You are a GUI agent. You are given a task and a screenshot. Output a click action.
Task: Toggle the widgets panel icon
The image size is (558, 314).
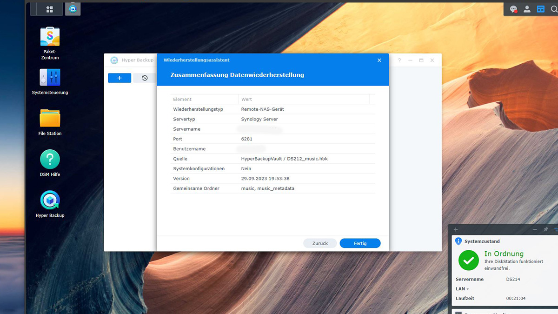coord(540,9)
